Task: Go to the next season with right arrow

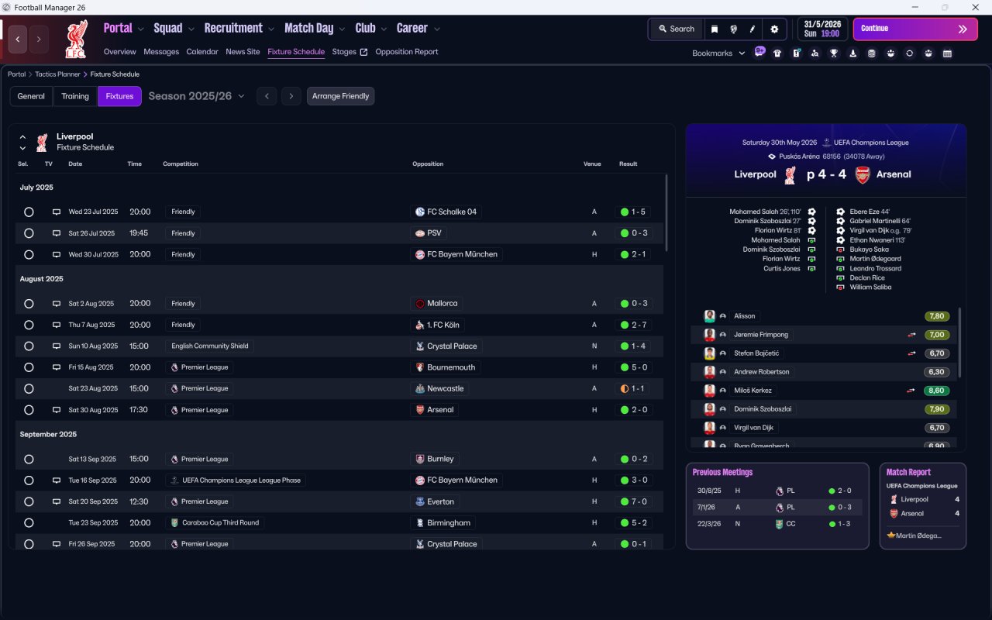Action: 291,96
